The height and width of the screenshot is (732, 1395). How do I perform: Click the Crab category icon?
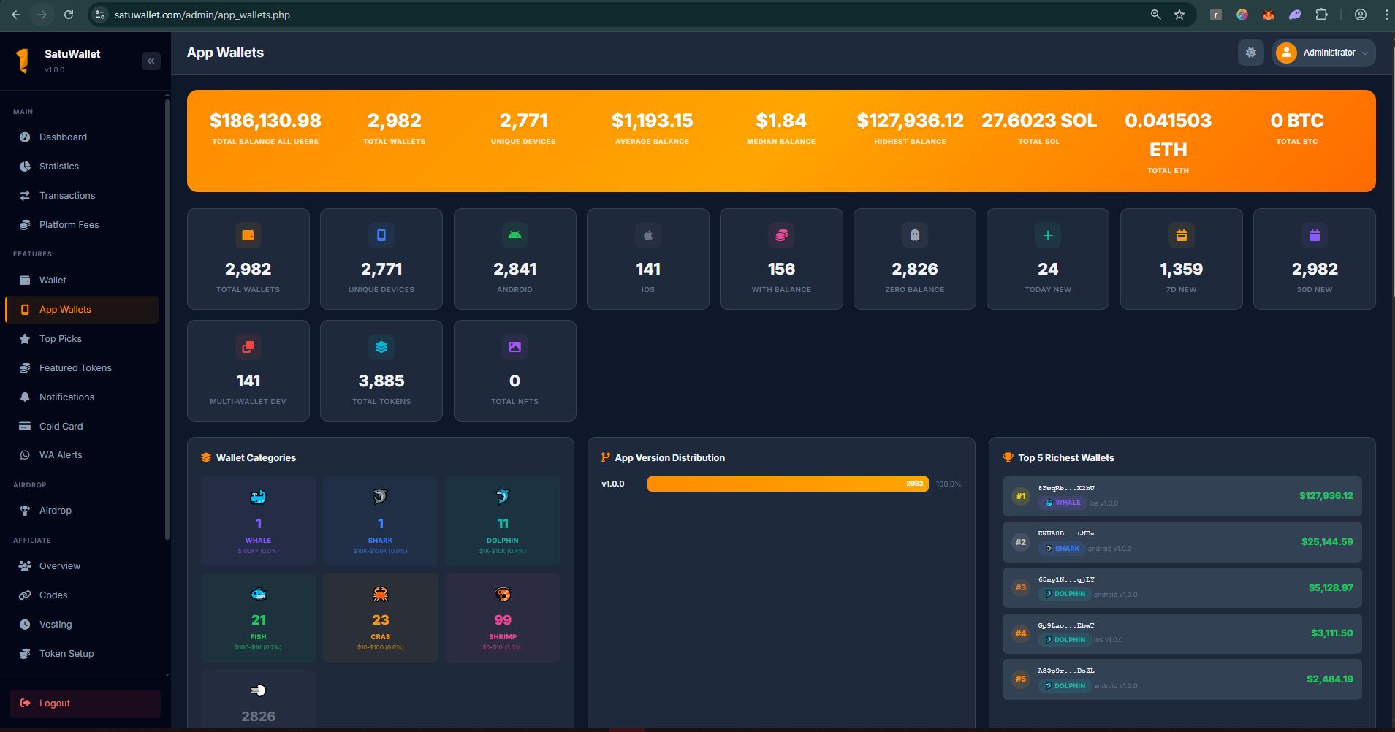[380, 594]
